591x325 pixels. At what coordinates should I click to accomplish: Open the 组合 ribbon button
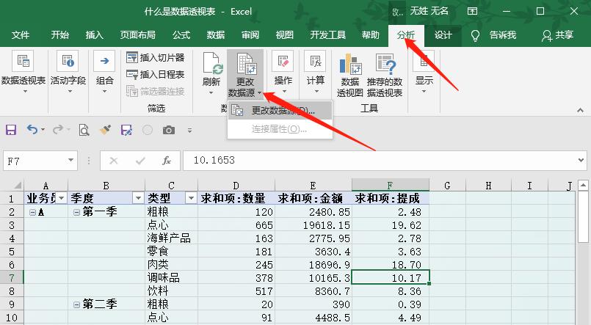pos(104,72)
